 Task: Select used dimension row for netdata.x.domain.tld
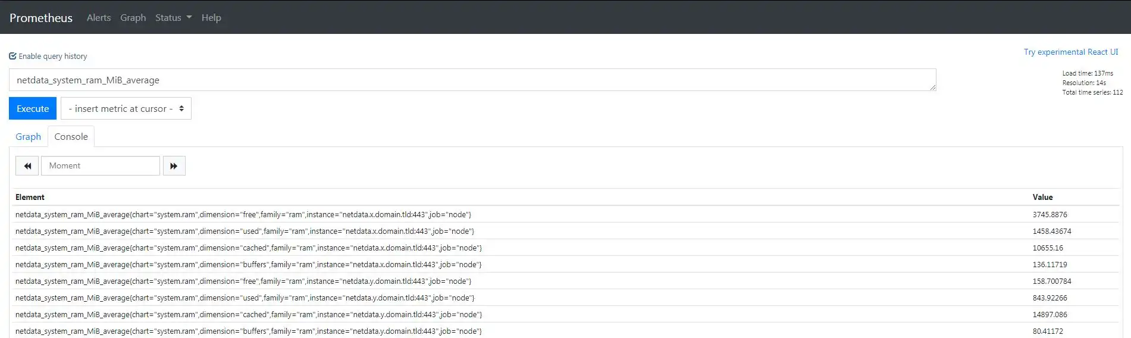click(566, 231)
